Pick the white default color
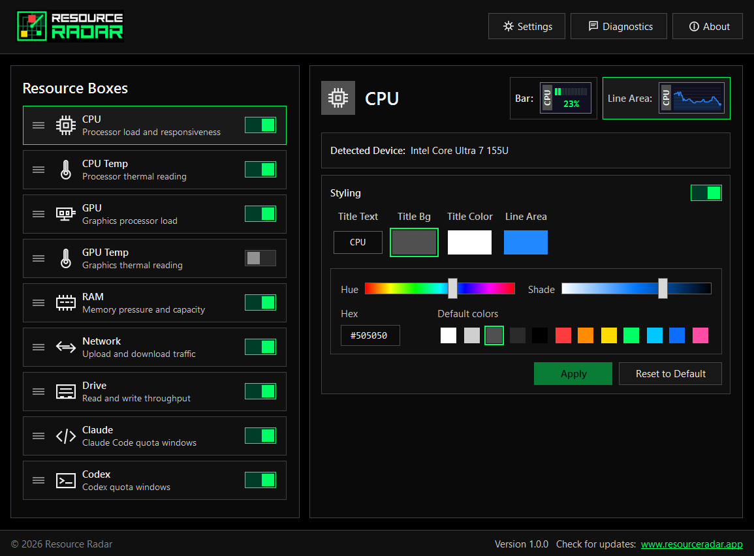This screenshot has height=556, width=754. point(448,335)
